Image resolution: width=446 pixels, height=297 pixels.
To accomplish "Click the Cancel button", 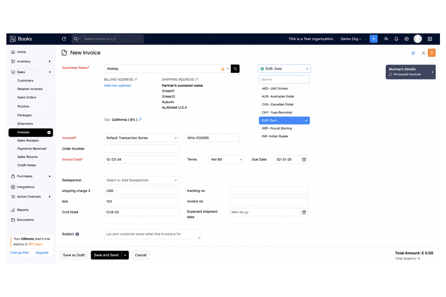I will coord(140,255).
